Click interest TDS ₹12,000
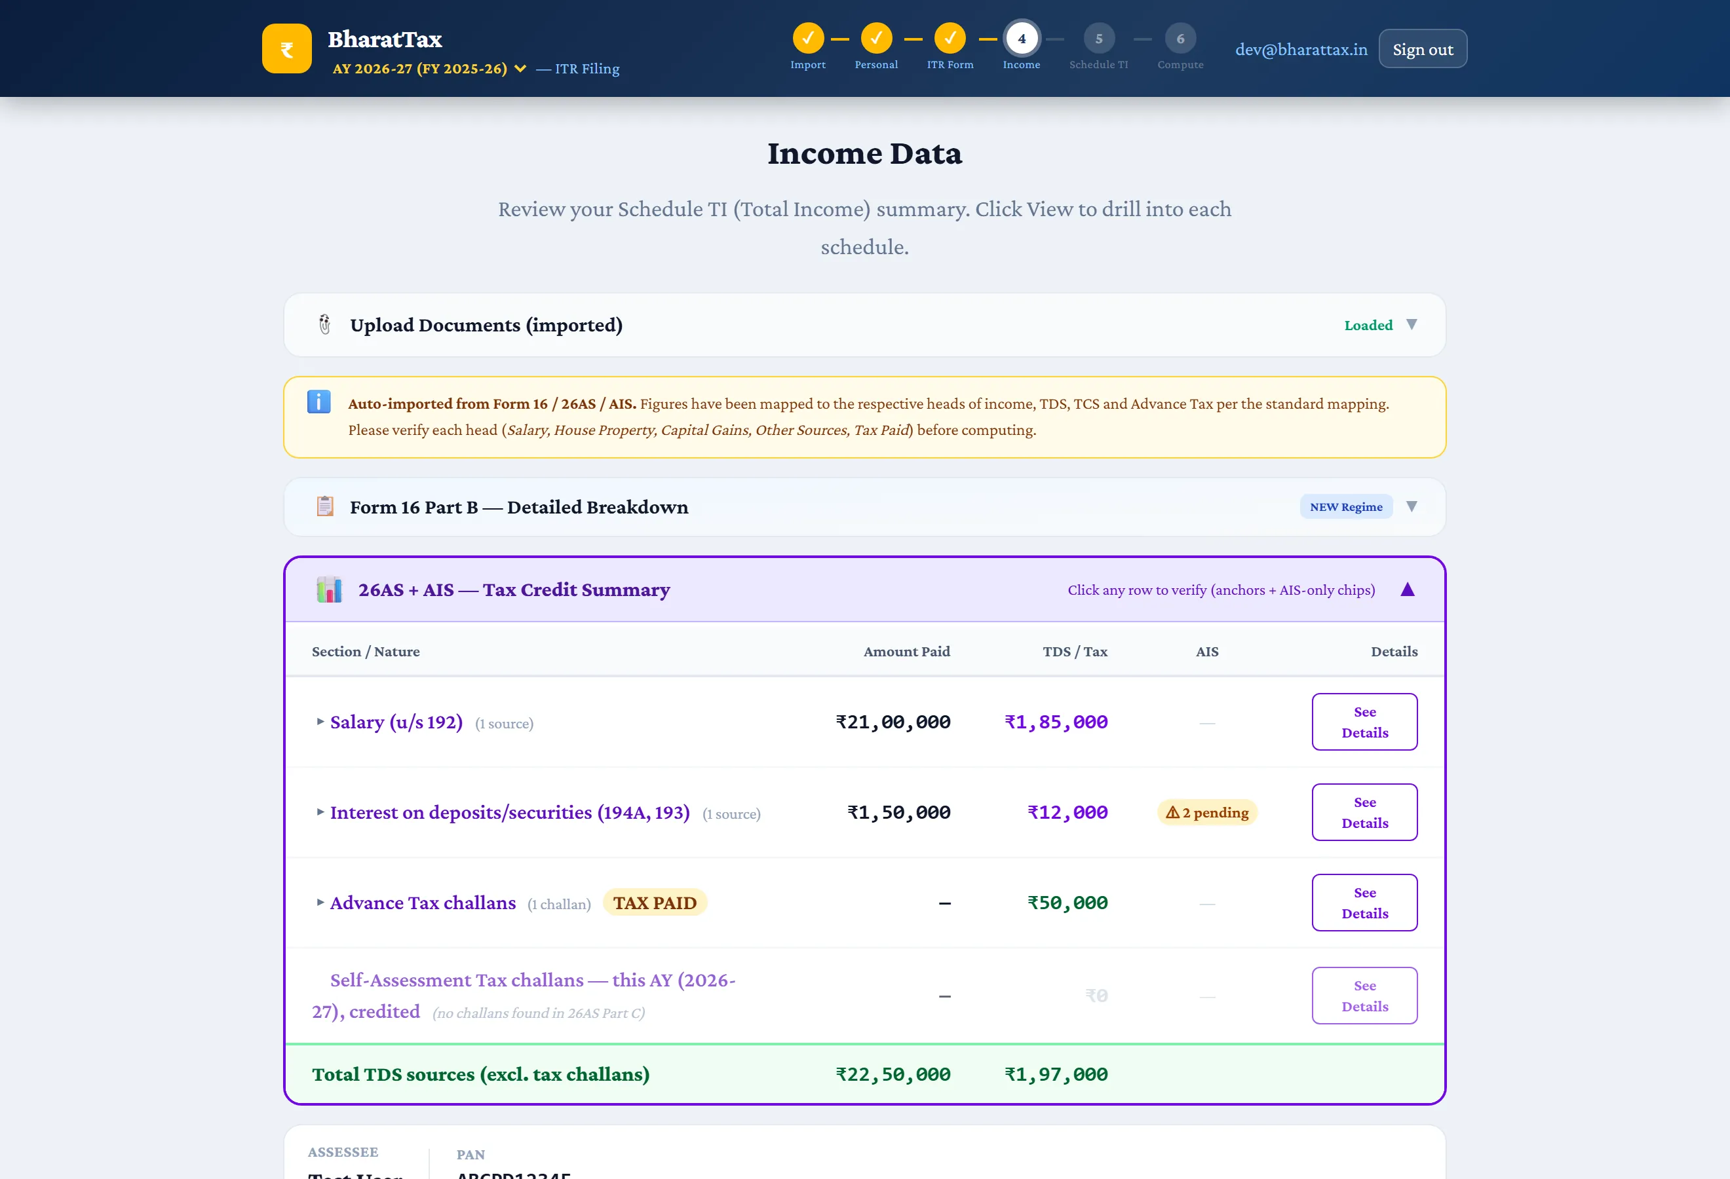 coord(1067,812)
